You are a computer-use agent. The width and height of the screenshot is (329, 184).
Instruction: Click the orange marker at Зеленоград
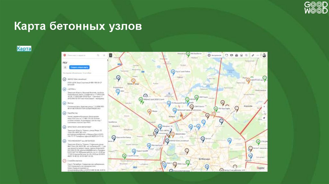pyautogui.click(x=133, y=81)
